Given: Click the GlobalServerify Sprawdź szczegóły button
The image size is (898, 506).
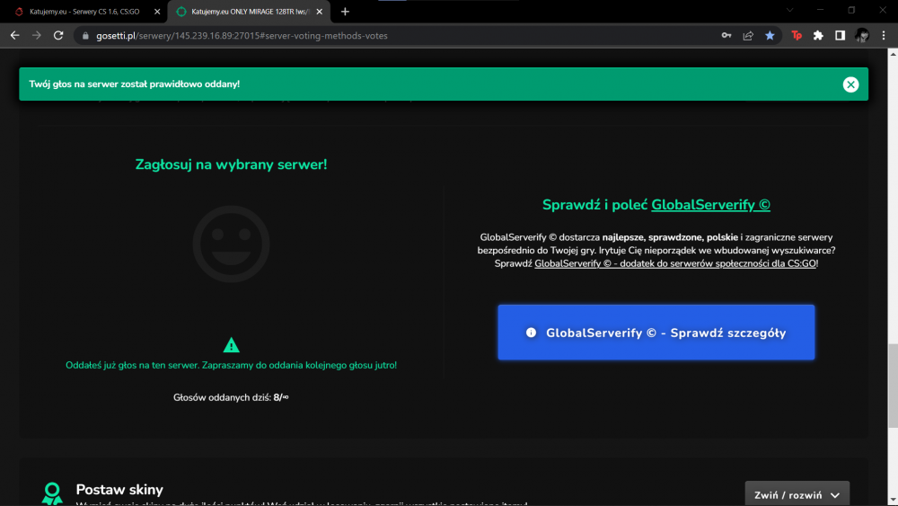Looking at the screenshot, I should pyautogui.click(x=656, y=333).
